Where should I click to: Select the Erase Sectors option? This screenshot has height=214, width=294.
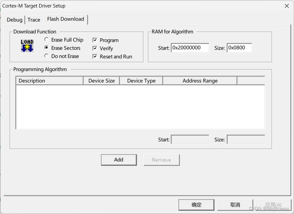click(46, 48)
